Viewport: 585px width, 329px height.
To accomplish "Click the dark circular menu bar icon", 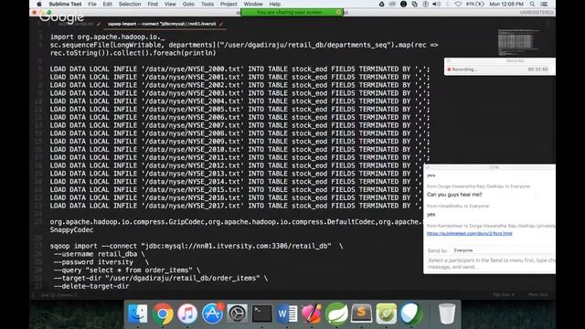I will pyautogui.click(x=403, y=4).
